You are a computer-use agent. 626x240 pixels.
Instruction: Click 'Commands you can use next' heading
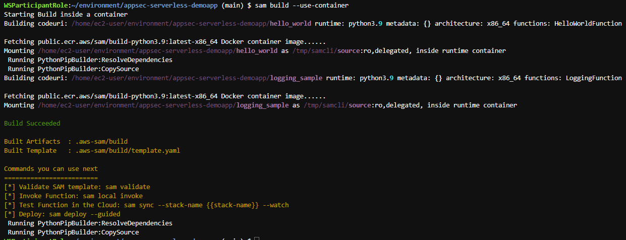pyautogui.click(x=51, y=168)
